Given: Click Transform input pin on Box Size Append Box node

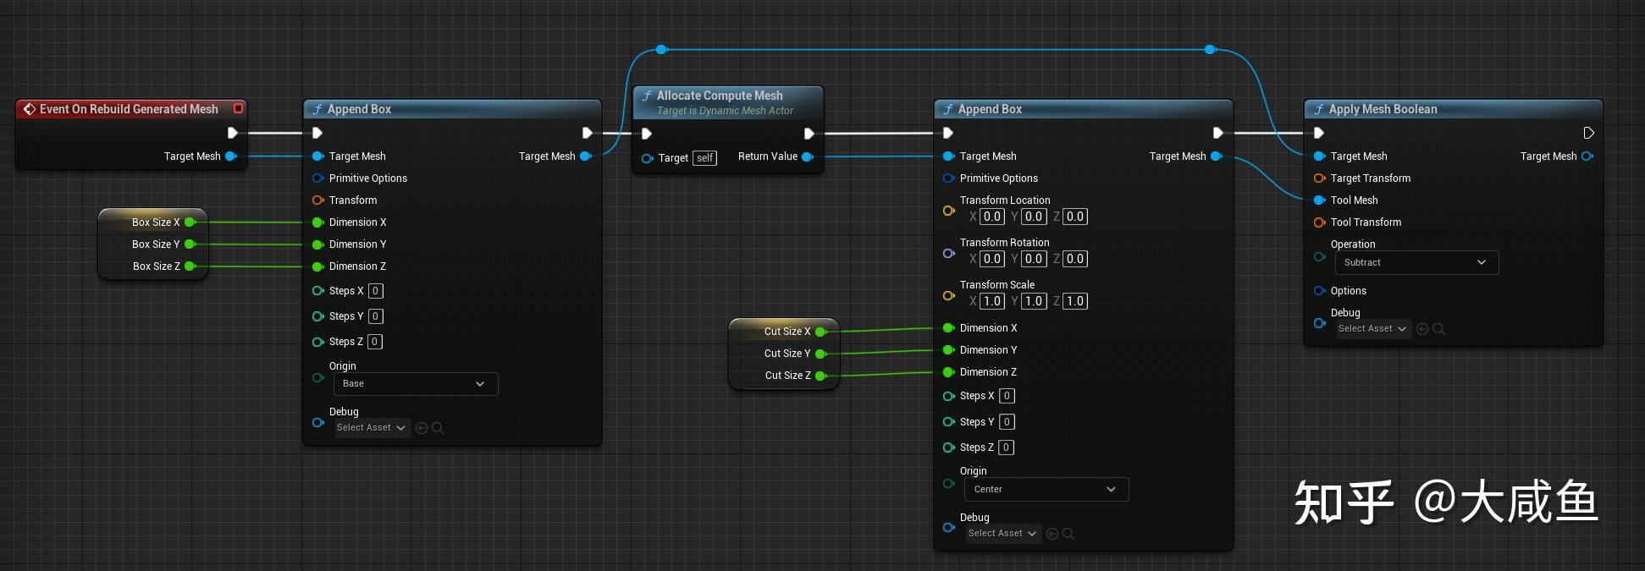Looking at the screenshot, I should [318, 200].
